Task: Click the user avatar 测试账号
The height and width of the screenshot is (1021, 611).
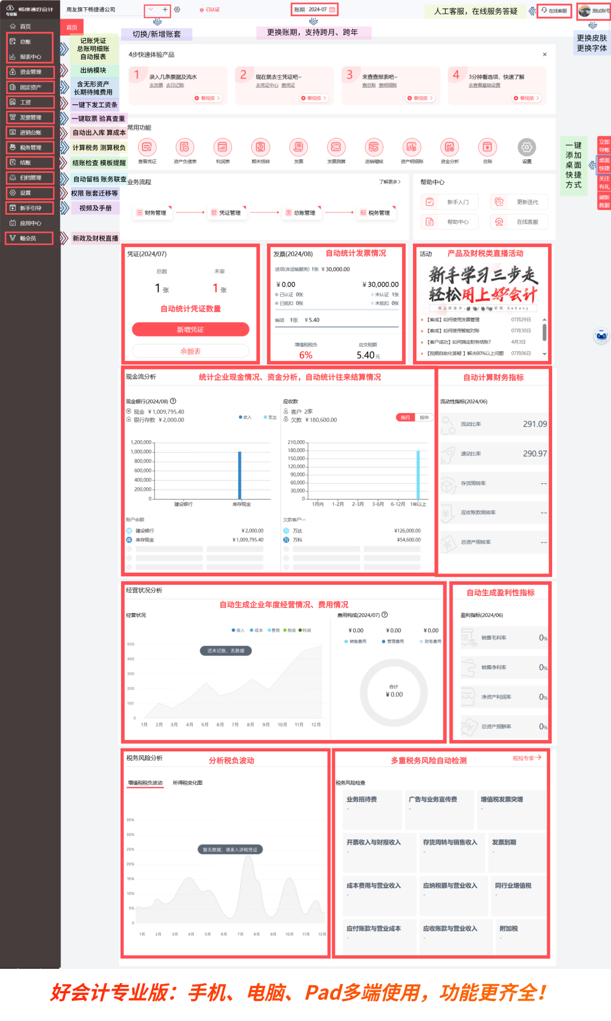Action: [585, 11]
